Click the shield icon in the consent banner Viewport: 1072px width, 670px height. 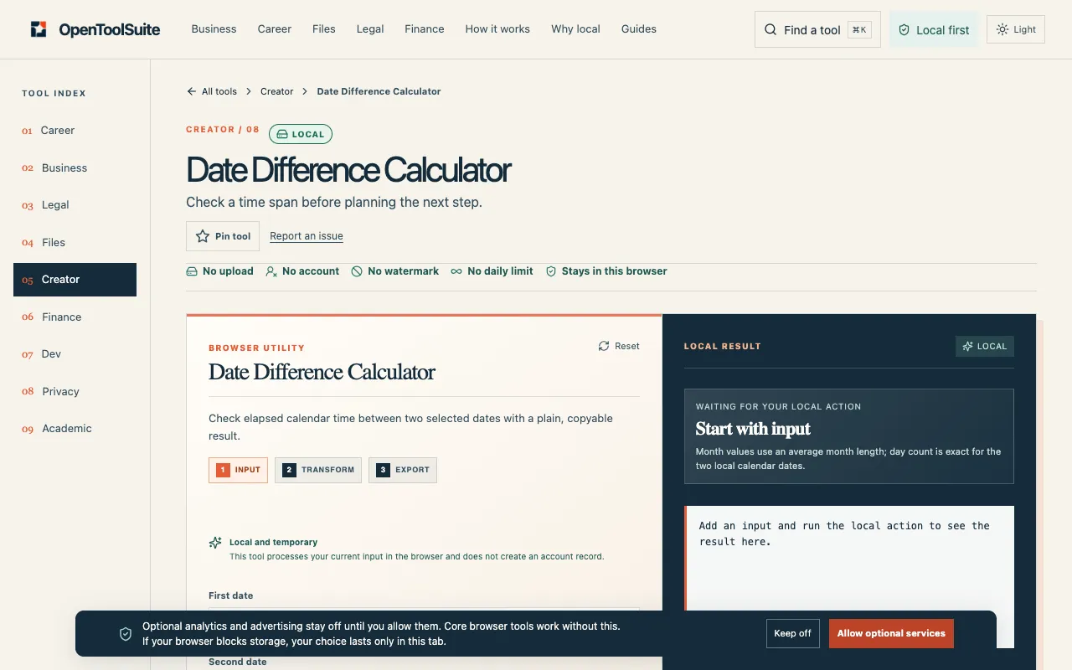[126, 634]
